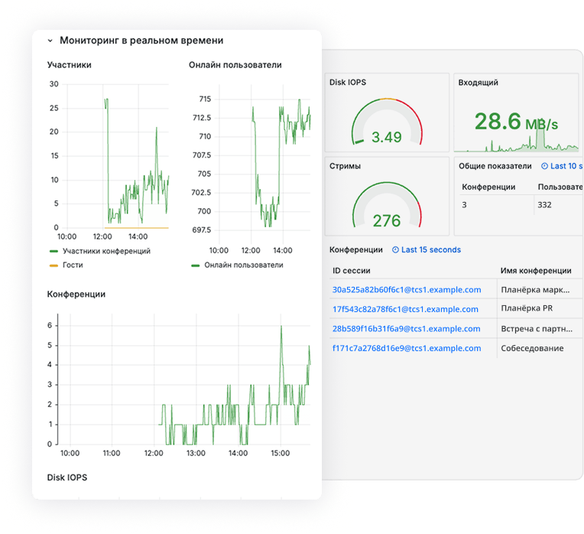Collapse the "Мониторинг в реальном времени" section chevron
Viewport: 584px width, 534px height.
[50, 41]
